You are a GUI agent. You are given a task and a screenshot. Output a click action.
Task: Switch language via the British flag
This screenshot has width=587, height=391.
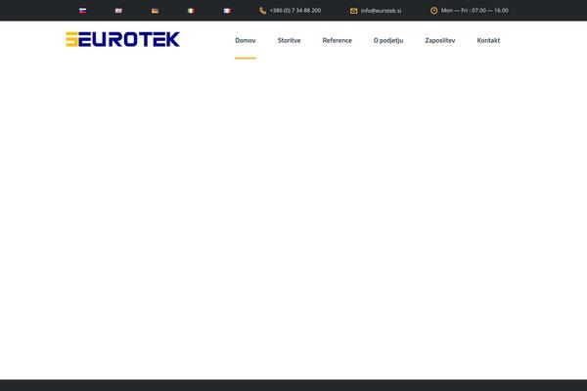[x=118, y=11]
